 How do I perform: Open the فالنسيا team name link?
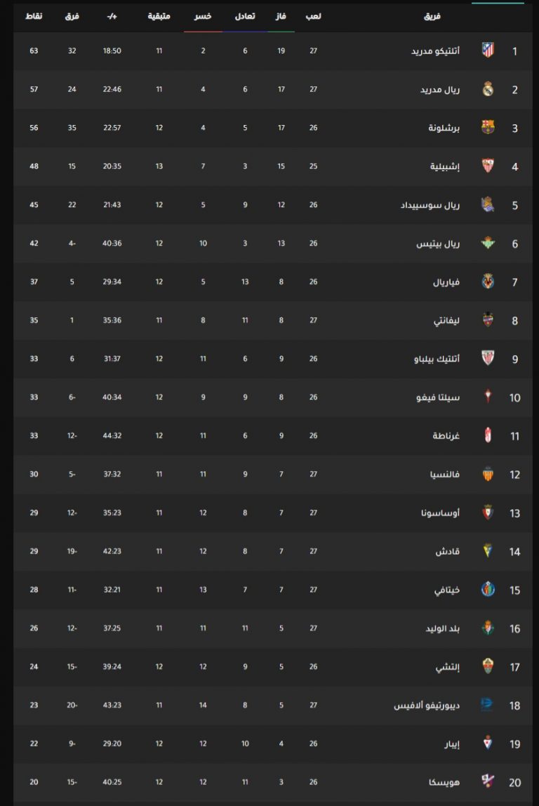tap(445, 474)
